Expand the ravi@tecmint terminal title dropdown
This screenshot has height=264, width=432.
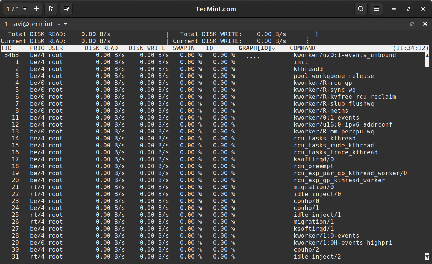[x=65, y=24]
